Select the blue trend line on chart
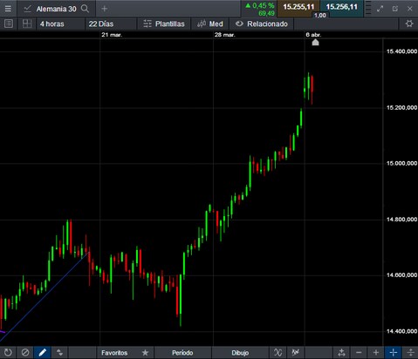 [x=44, y=297]
